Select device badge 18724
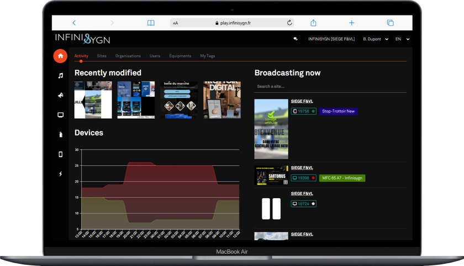 (303, 204)
